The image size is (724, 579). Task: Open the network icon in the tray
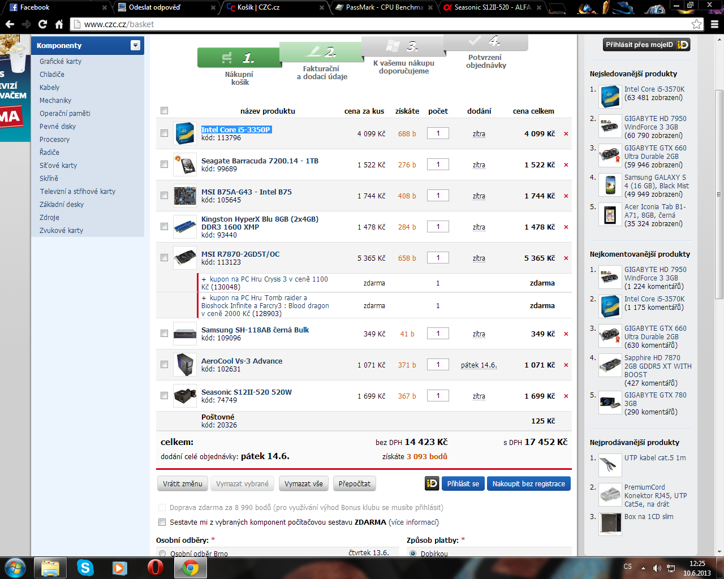pyautogui.click(x=671, y=568)
